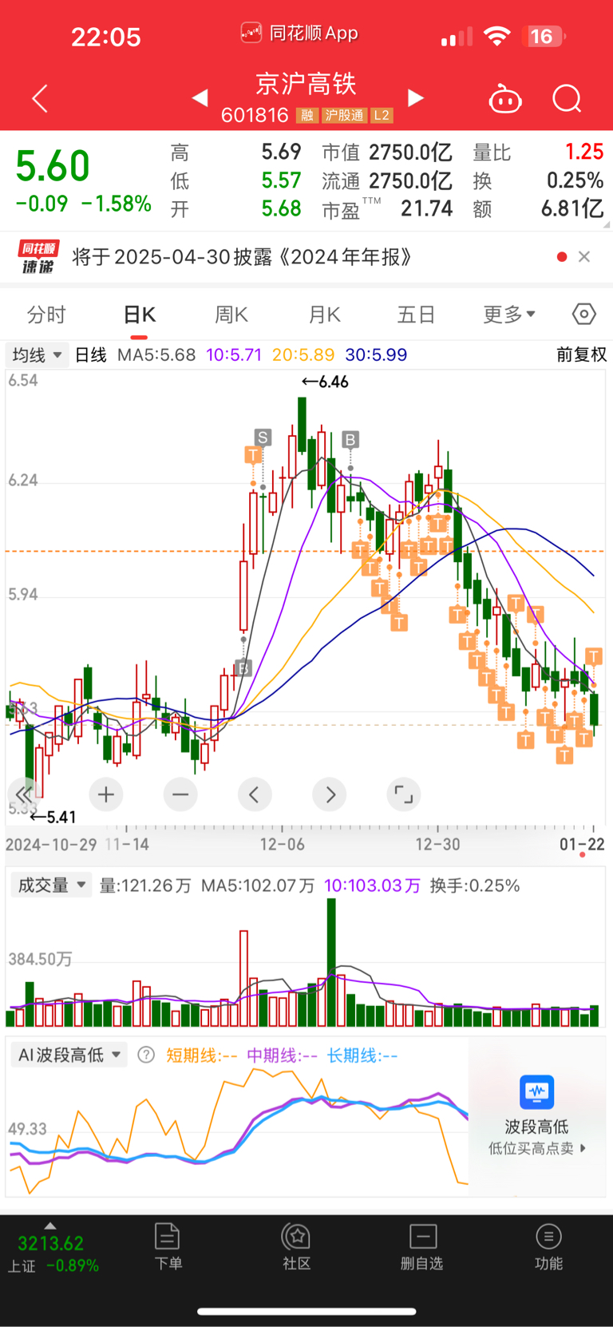Switch to 月K tab
Screen dimensions: 613x1327
point(325,314)
